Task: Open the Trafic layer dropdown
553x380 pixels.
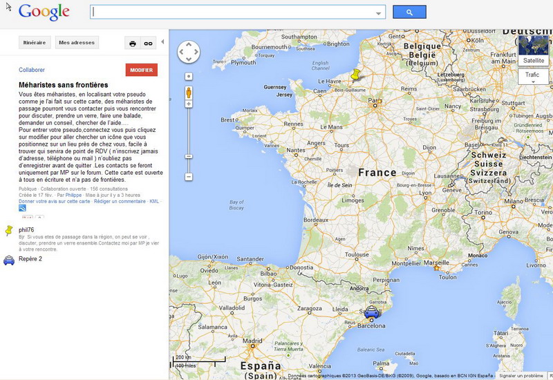Action: [x=533, y=77]
